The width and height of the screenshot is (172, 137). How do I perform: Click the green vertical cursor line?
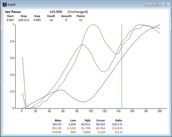[122, 67]
